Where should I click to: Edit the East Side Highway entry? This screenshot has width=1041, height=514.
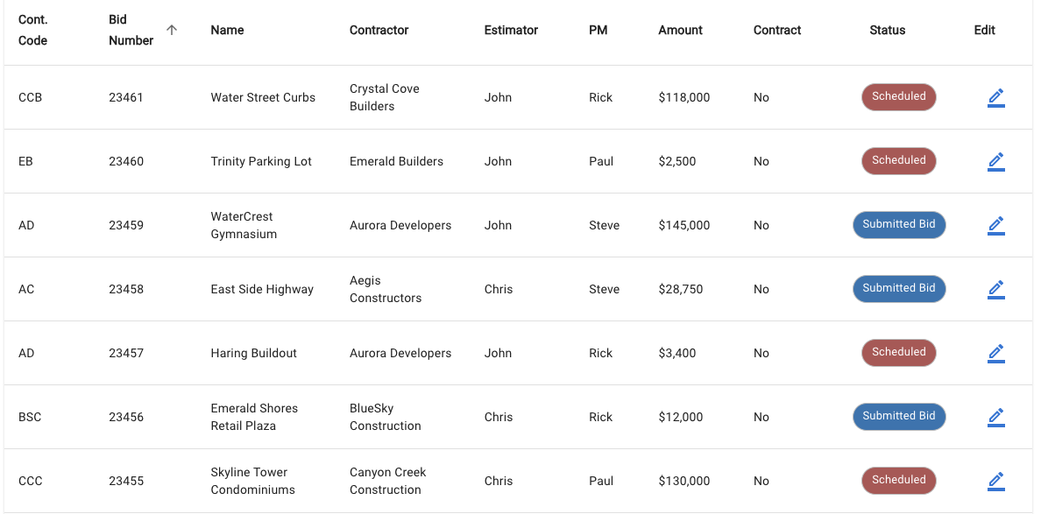pyautogui.click(x=996, y=289)
